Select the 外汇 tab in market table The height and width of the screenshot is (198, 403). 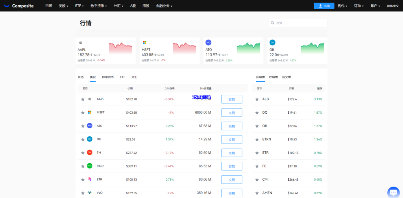(x=134, y=77)
